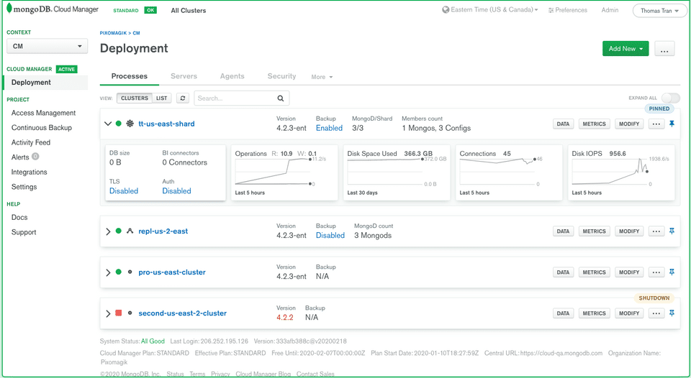Screen dimensions: 691x378
Task: Click pin icon for repl-us-2-east row
Action: tap(672, 231)
